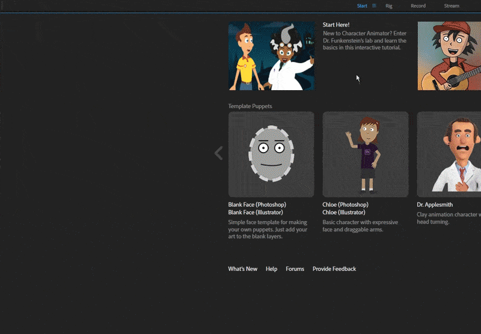The height and width of the screenshot is (334, 481).
Task: Open the Stream workspace tab
Action: (x=451, y=6)
